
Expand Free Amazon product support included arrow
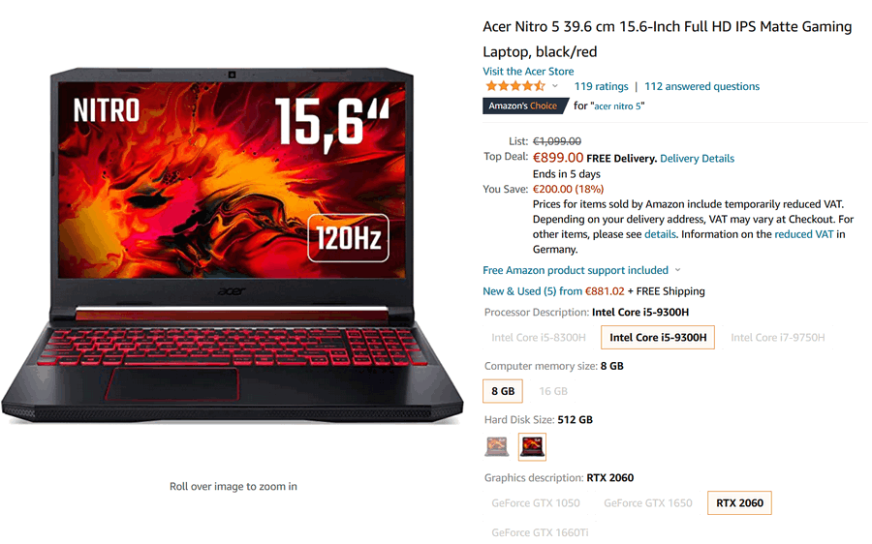[677, 270]
